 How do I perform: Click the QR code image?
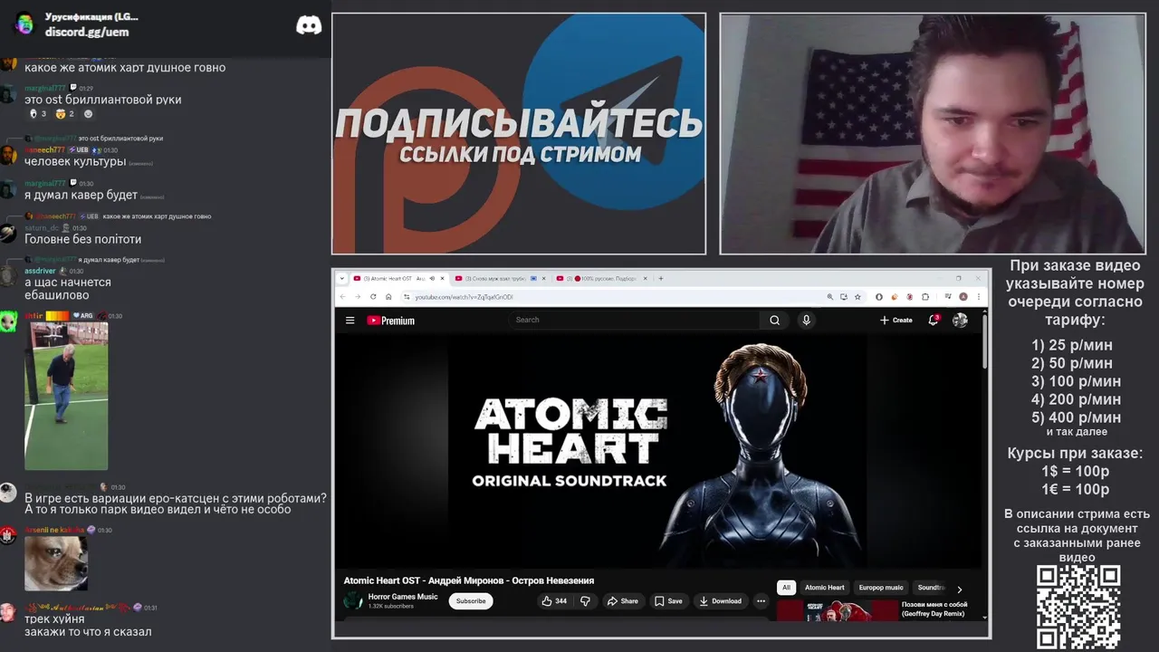pyautogui.click(x=1078, y=608)
